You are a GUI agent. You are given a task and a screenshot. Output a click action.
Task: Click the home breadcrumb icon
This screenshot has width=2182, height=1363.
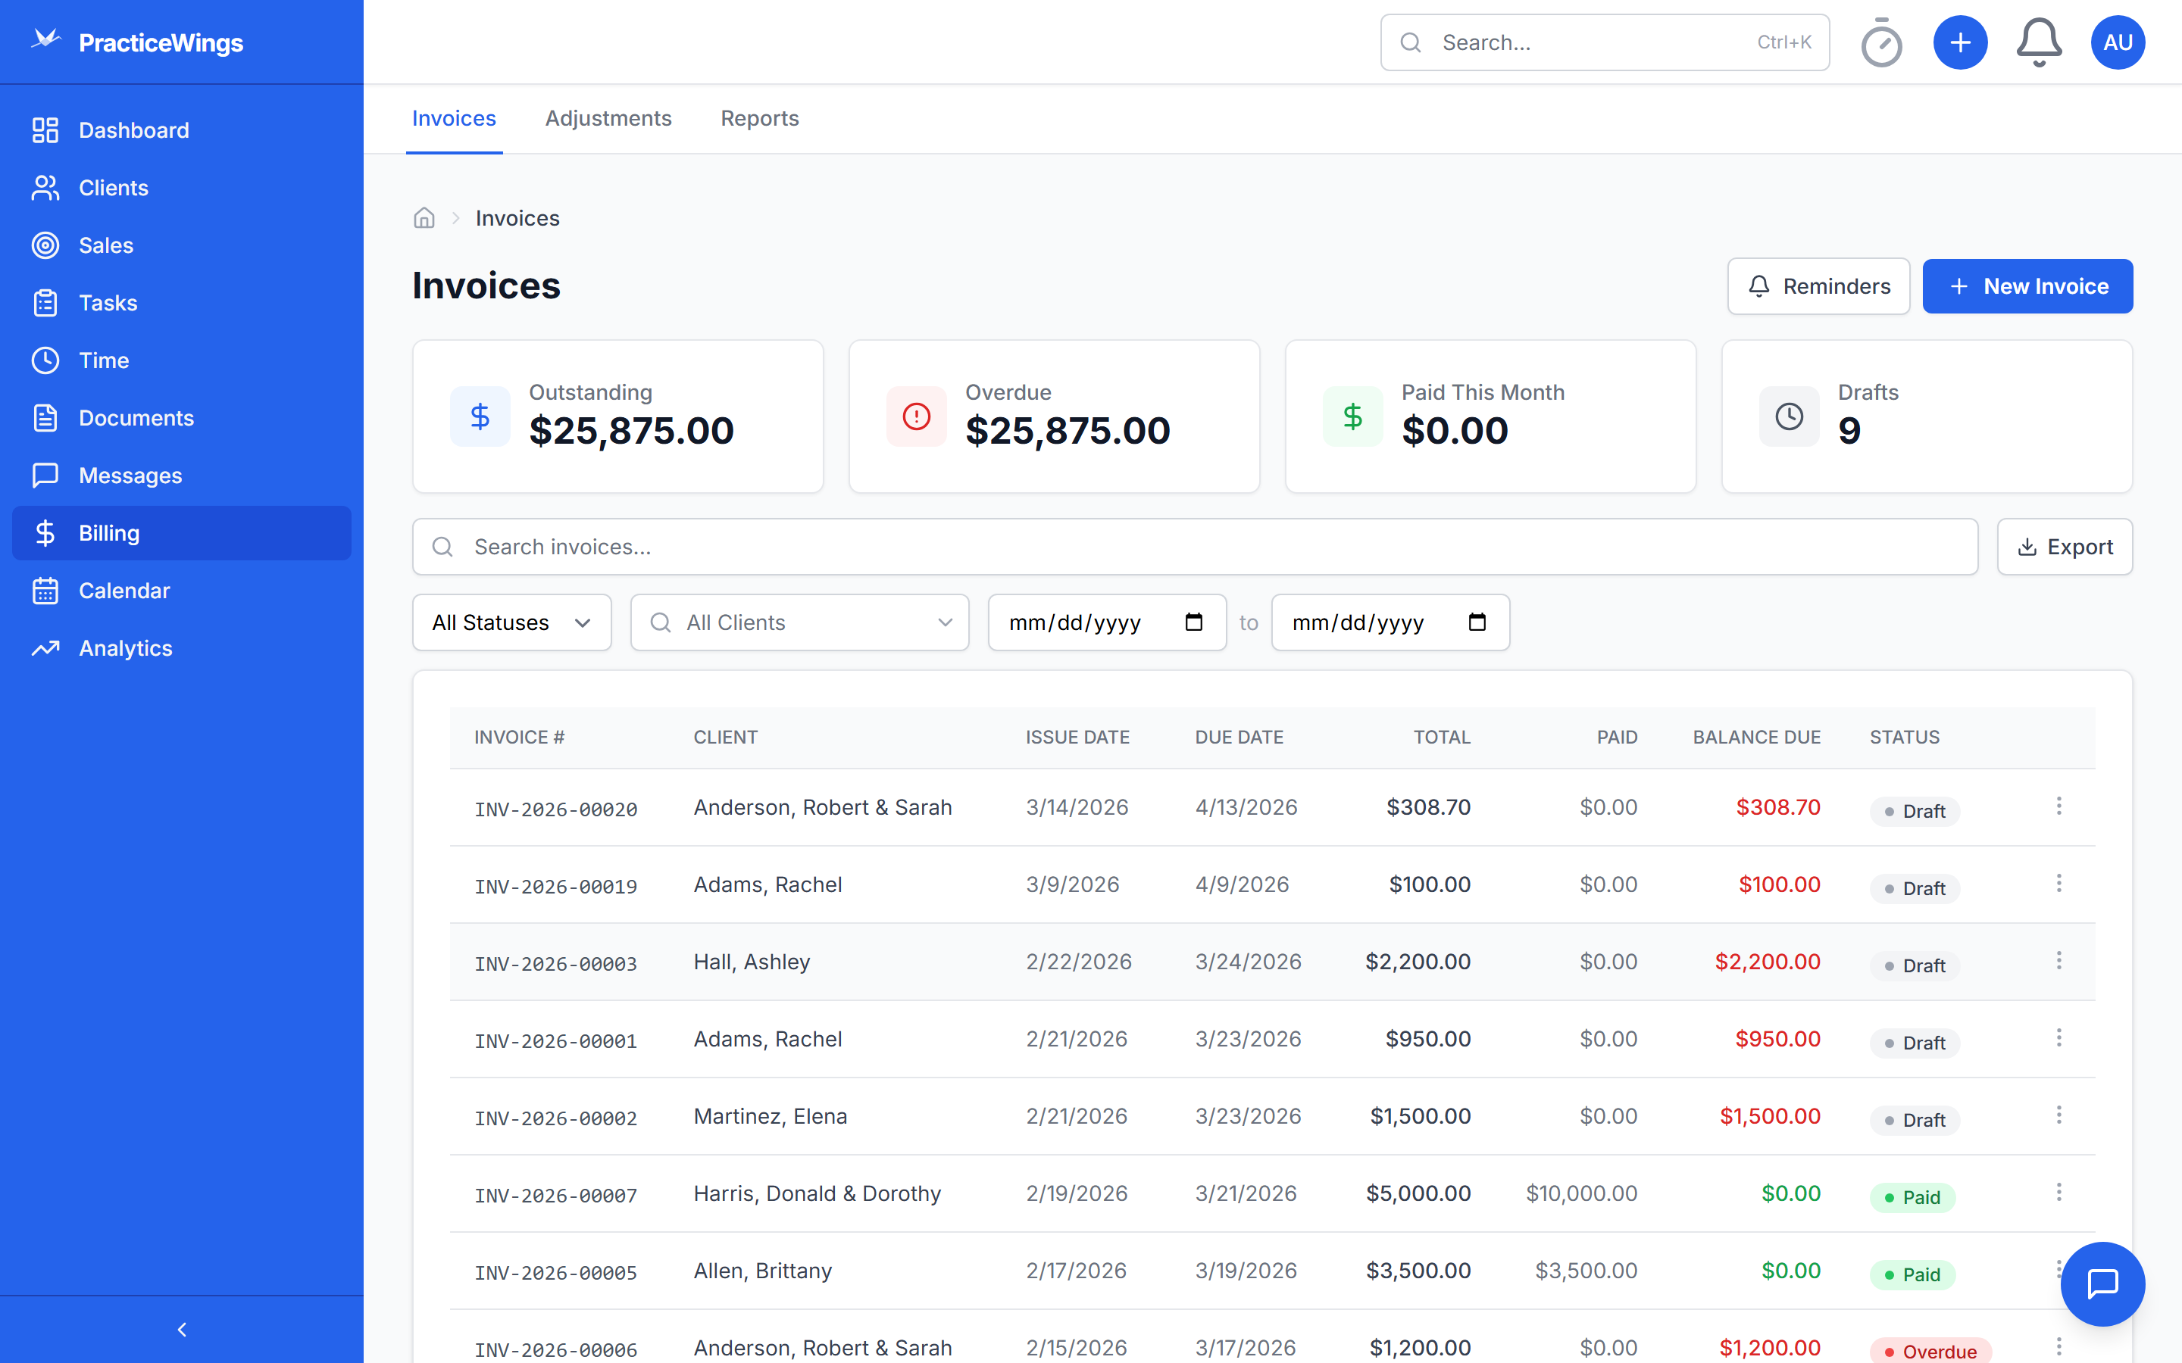pos(424,218)
